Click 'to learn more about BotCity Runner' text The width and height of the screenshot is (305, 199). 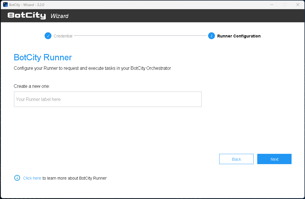point(75,178)
